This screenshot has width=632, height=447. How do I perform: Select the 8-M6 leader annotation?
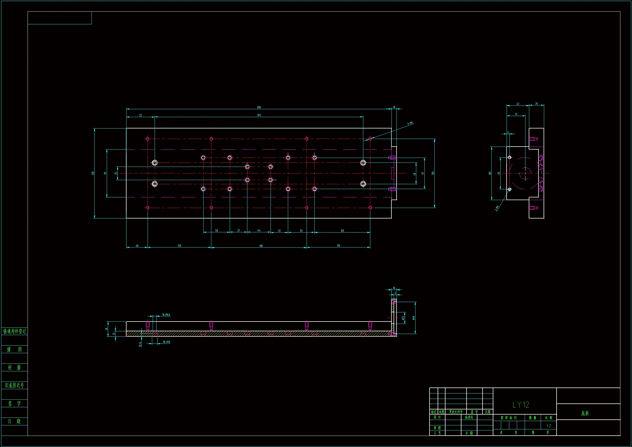coord(410,124)
